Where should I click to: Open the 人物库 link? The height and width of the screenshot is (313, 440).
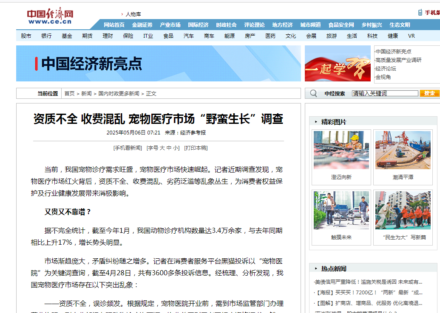click(x=133, y=14)
